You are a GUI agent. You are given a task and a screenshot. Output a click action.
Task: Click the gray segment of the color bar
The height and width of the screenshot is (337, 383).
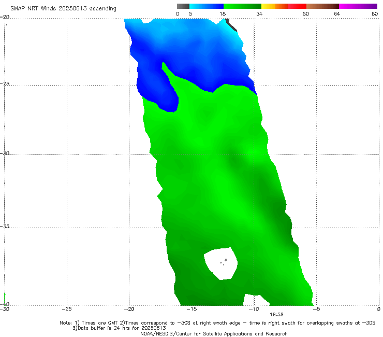183,6
